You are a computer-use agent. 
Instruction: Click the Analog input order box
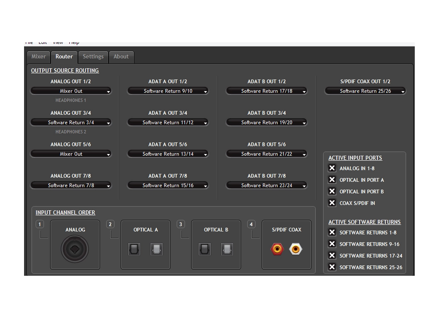pyautogui.click(x=75, y=245)
